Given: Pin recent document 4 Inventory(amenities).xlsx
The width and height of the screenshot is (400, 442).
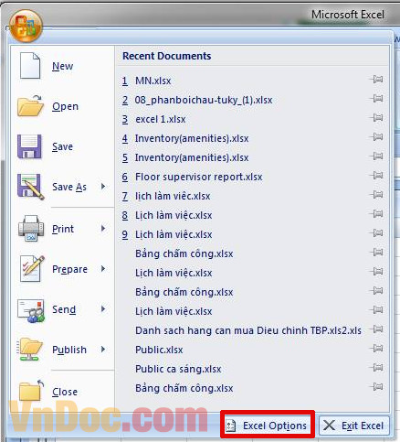Looking at the screenshot, I should pyautogui.click(x=376, y=137).
